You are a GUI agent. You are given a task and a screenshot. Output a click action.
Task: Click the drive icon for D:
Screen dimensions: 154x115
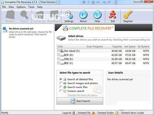(x=62, y=55)
